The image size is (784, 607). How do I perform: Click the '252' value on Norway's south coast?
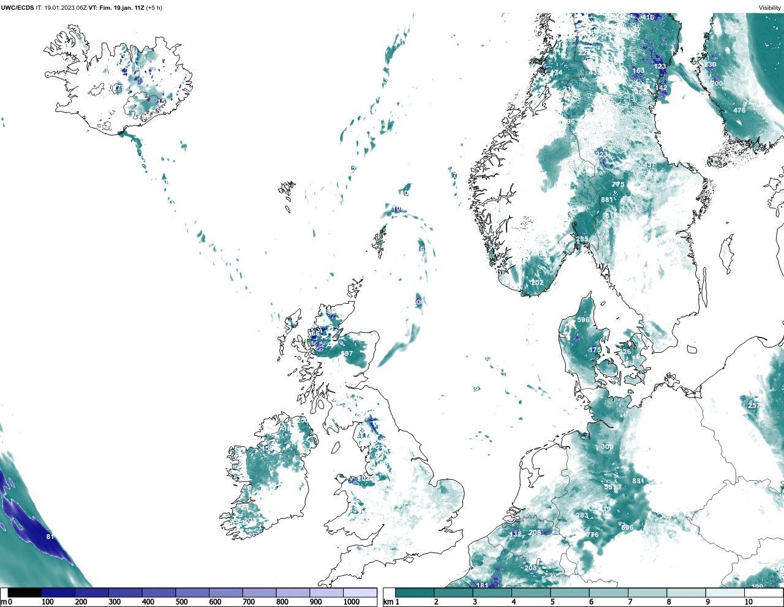pos(537,282)
